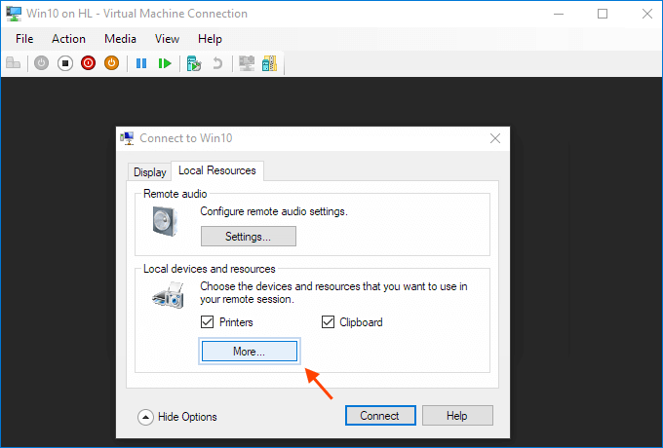Toggle the Clipboard checkbox

(x=329, y=322)
